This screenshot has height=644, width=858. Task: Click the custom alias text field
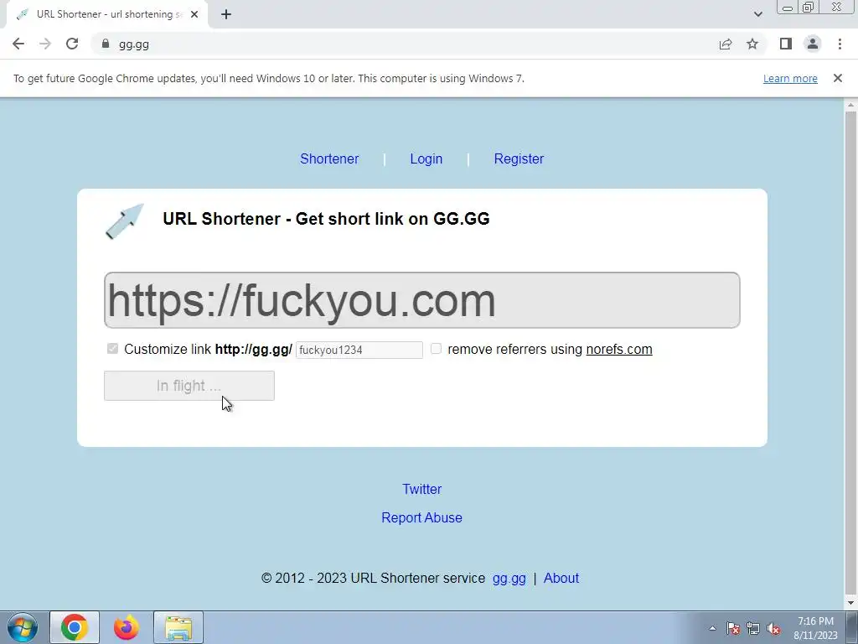click(359, 350)
